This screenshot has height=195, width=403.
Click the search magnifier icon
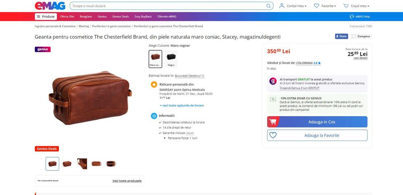point(268,6)
